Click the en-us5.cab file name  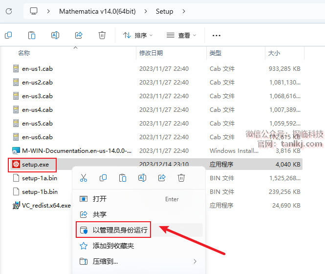tap(37, 123)
